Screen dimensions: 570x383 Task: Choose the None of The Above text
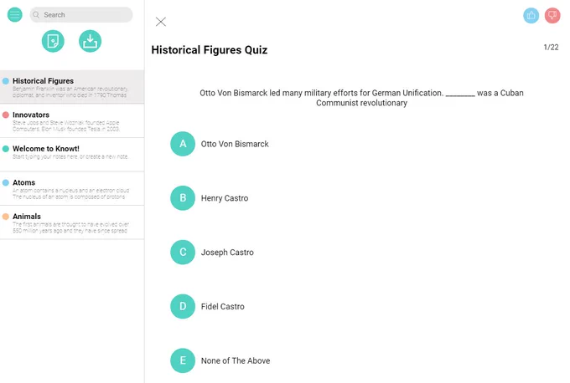coord(236,361)
